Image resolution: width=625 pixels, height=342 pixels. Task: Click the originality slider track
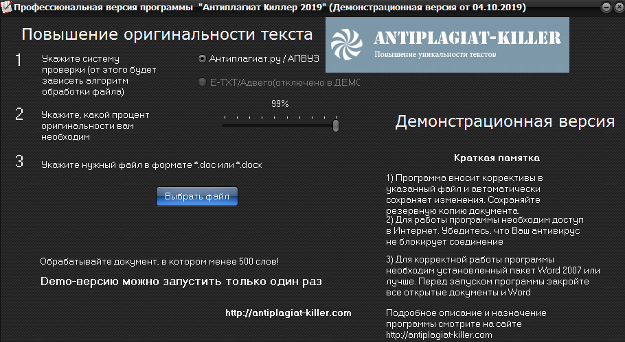(x=280, y=125)
